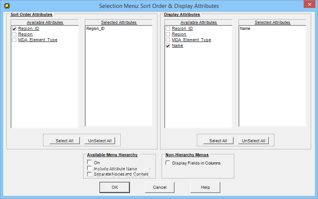Screen dimensions: 318x199
Task: Select Name in Display Selected Attributes list
Action: tap(245, 29)
